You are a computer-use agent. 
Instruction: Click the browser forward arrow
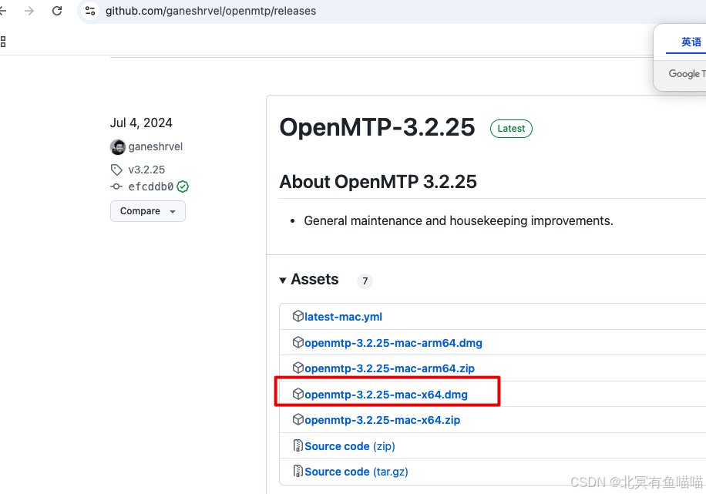[x=29, y=11]
